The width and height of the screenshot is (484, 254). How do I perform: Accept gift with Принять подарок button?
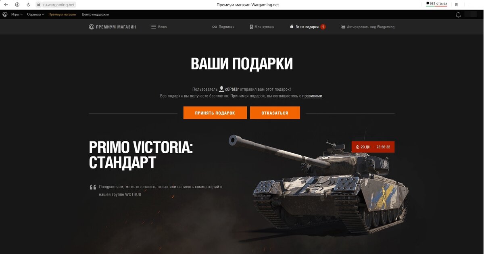pos(215,113)
